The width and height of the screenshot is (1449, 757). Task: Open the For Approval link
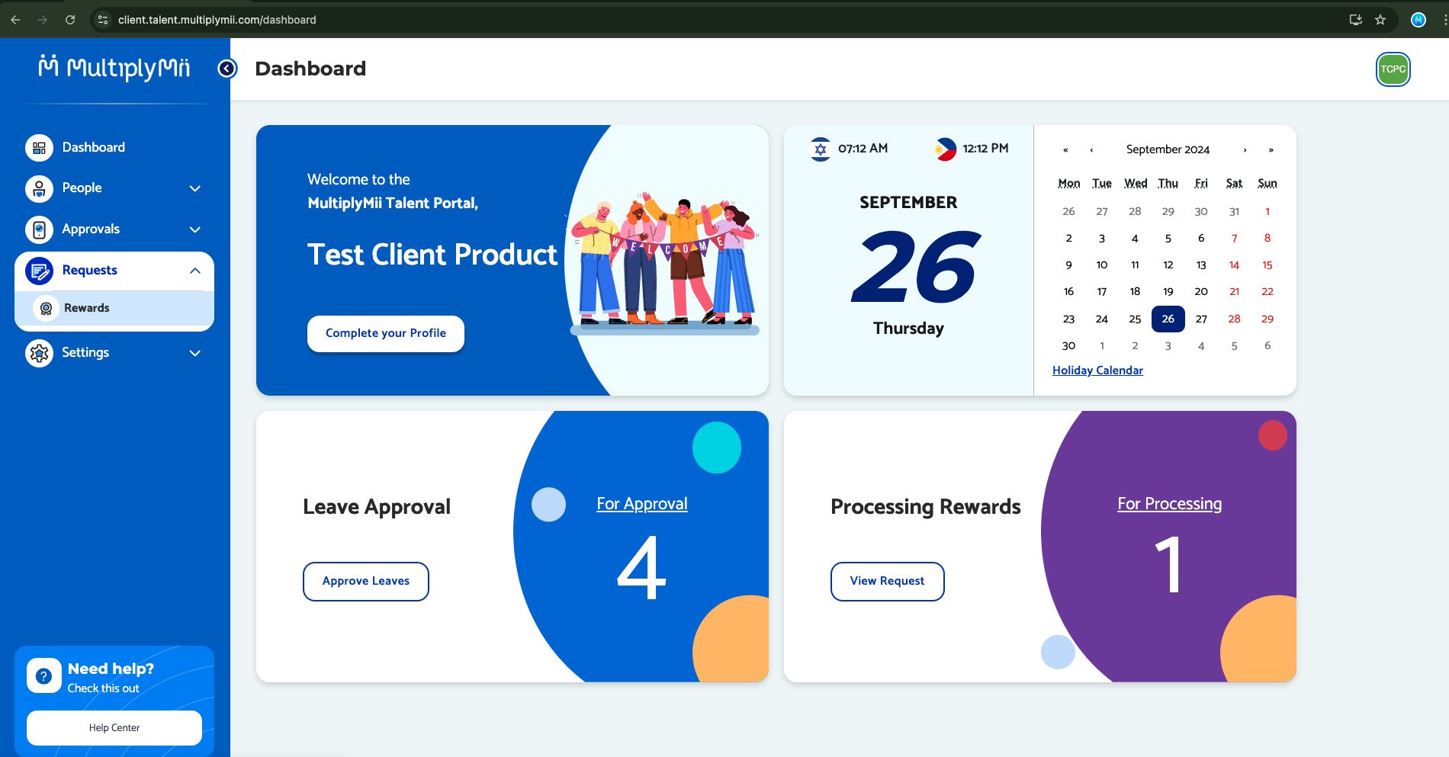click(x=642, y=504)
